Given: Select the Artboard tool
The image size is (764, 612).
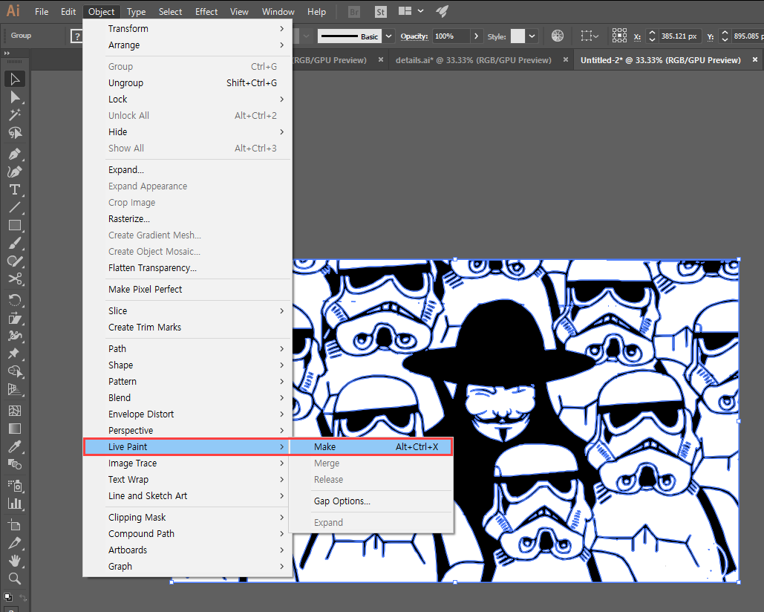Looking at the screenshot, I should tap(15, 525).
